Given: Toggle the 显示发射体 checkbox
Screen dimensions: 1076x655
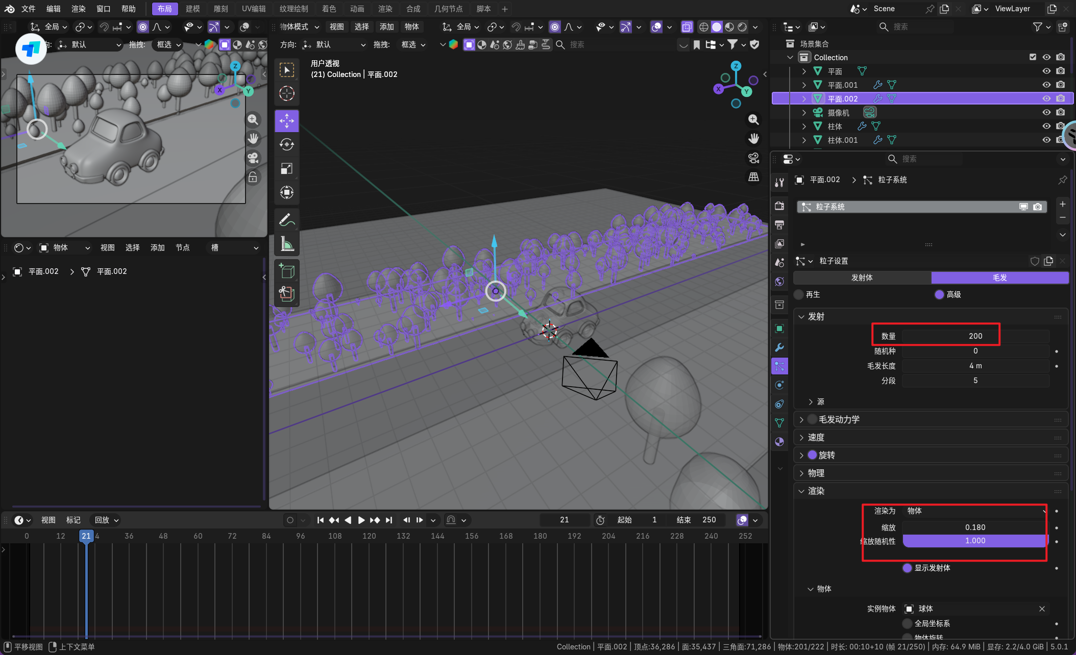Looking at the screenshot, I should pos(907,568).
